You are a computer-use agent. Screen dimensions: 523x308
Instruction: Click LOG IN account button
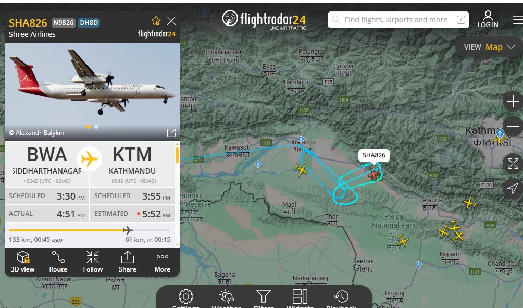tap(488, 19)
